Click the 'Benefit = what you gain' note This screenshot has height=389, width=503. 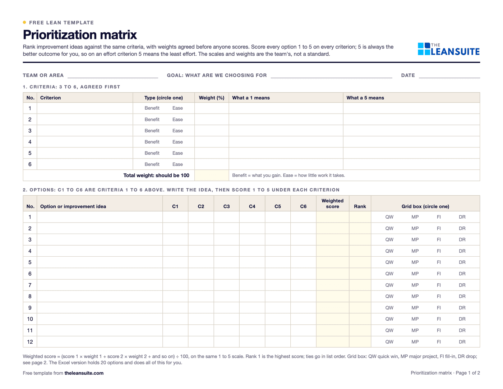coord(257,175)
